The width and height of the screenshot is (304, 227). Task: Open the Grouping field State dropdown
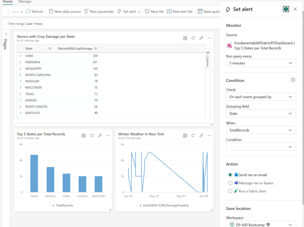point(261,113)
